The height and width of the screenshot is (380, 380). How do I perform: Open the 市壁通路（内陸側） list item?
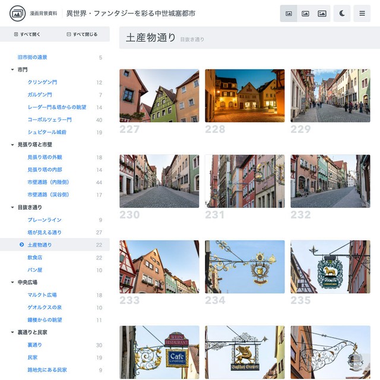click(48, 182)
